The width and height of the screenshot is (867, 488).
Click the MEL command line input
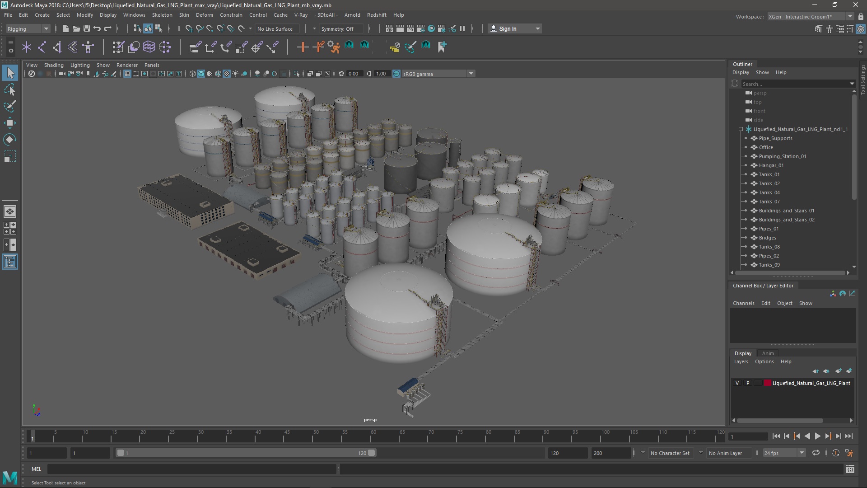coord(192,469)
